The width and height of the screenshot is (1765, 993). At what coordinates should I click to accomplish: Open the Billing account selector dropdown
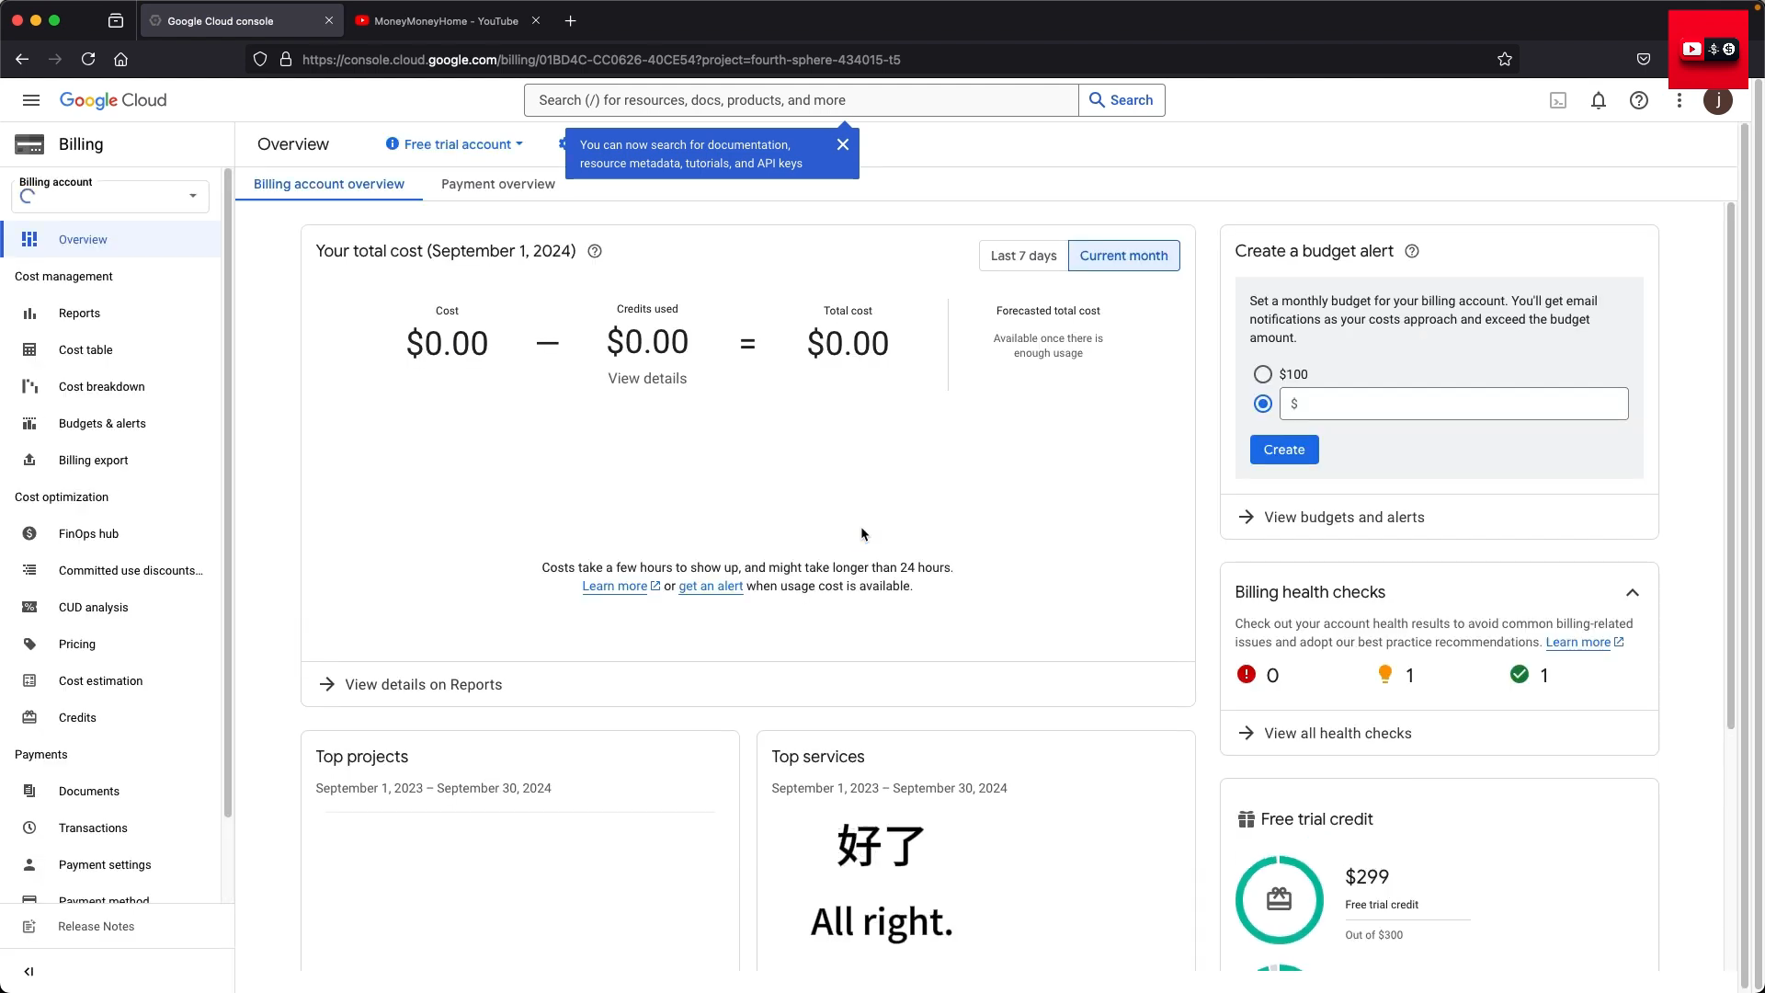(110, 196)
